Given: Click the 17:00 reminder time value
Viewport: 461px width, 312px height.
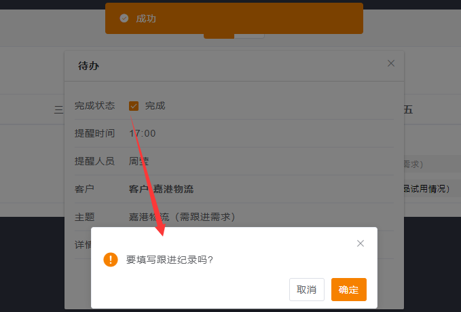Looking at the screenshot, I should point(143,133).
